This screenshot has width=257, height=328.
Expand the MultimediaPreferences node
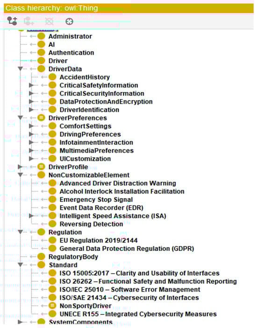[x=31, y=150]
